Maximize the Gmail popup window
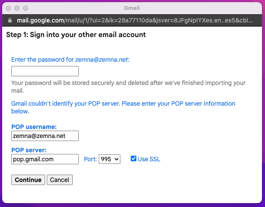Screen dimensions: 265x207 26,8
